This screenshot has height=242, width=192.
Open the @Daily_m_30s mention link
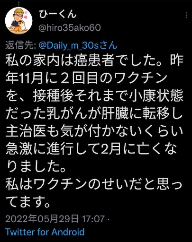coord(78,45)
